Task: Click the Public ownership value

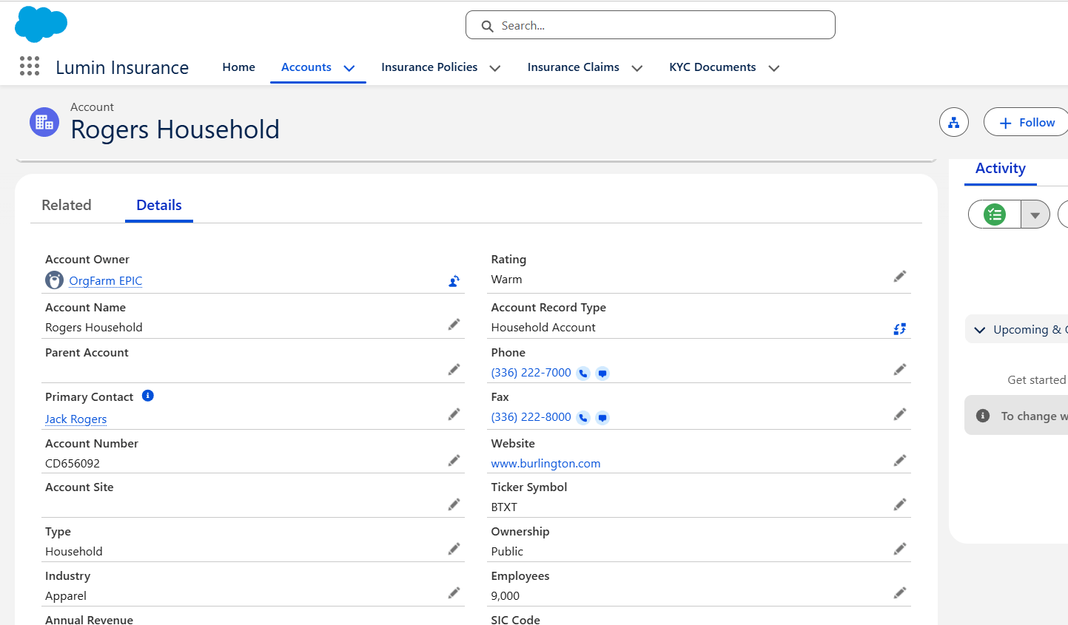Action: click(507, 552)
